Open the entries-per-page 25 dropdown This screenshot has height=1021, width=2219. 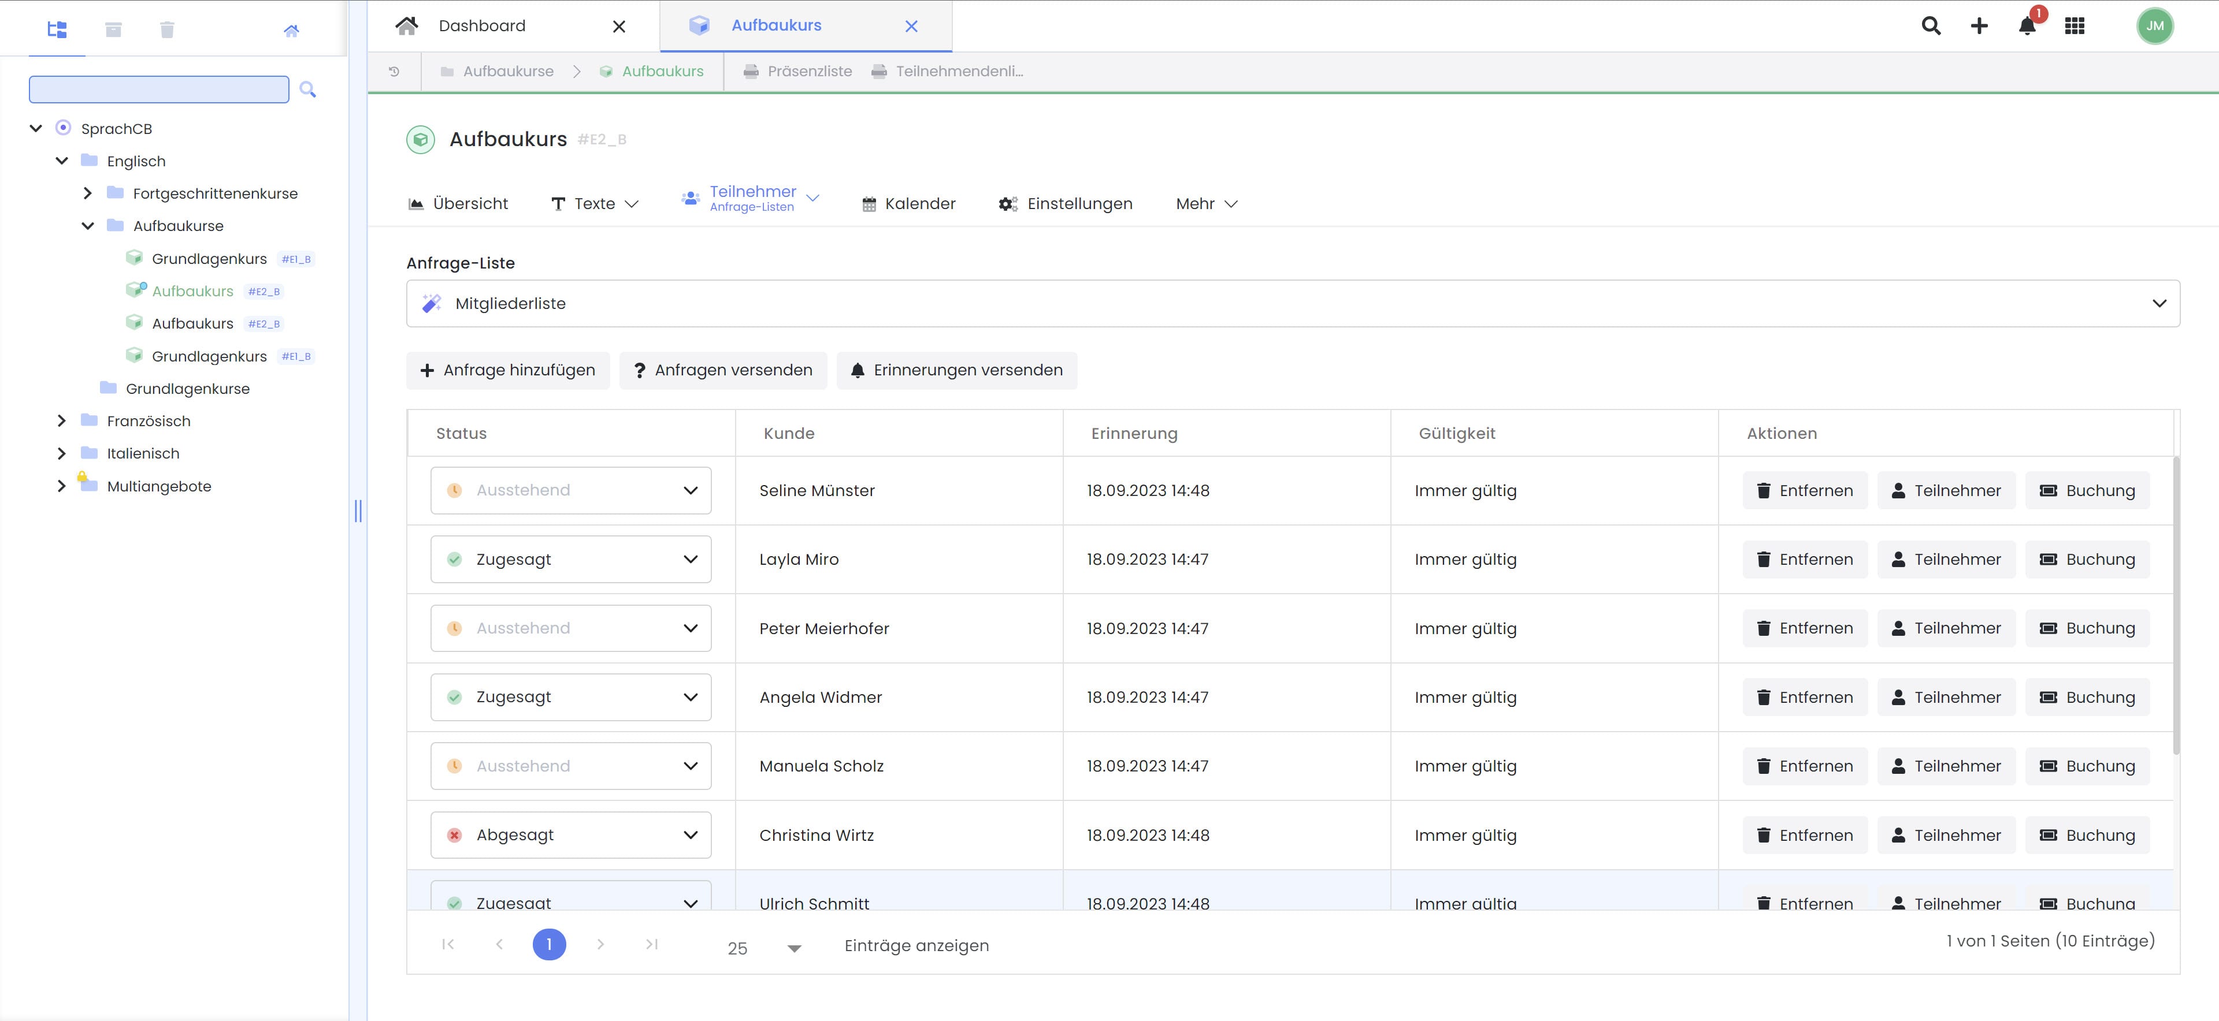[x=764, y=948]
